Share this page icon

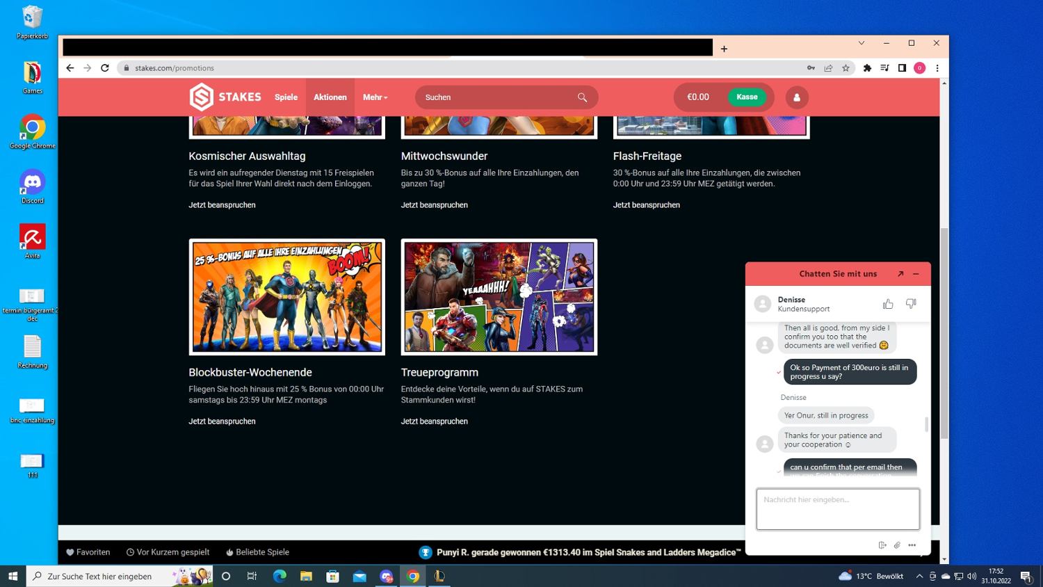(x=828, y=68)
